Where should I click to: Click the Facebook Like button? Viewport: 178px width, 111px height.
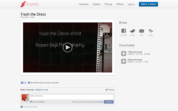(x=24, y=83)
